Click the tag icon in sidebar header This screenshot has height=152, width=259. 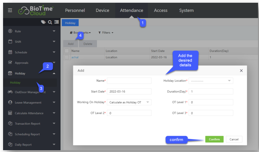coord(43,22)
